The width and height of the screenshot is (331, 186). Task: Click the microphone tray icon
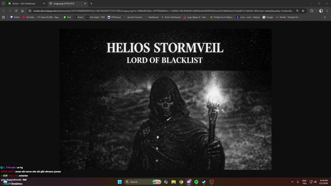click(298, 182)
